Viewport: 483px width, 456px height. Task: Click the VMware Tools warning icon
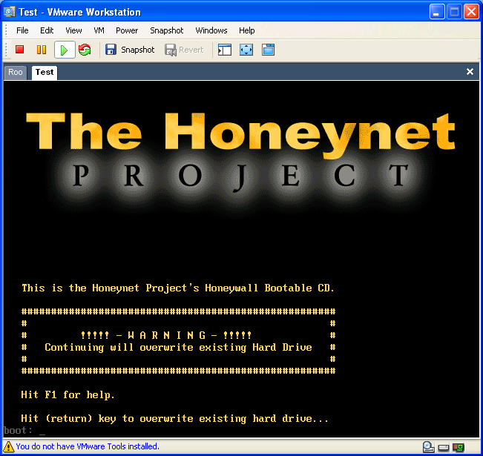tap(8, 446)
